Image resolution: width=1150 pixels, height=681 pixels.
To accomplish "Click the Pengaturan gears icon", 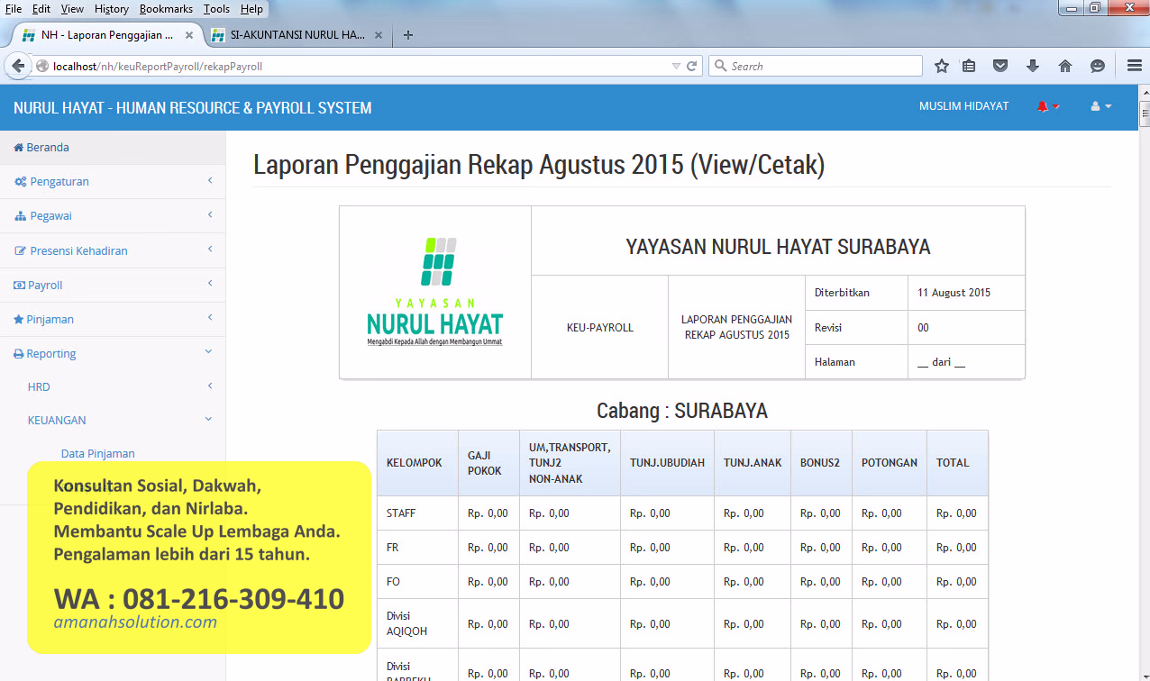I will 21,182.
